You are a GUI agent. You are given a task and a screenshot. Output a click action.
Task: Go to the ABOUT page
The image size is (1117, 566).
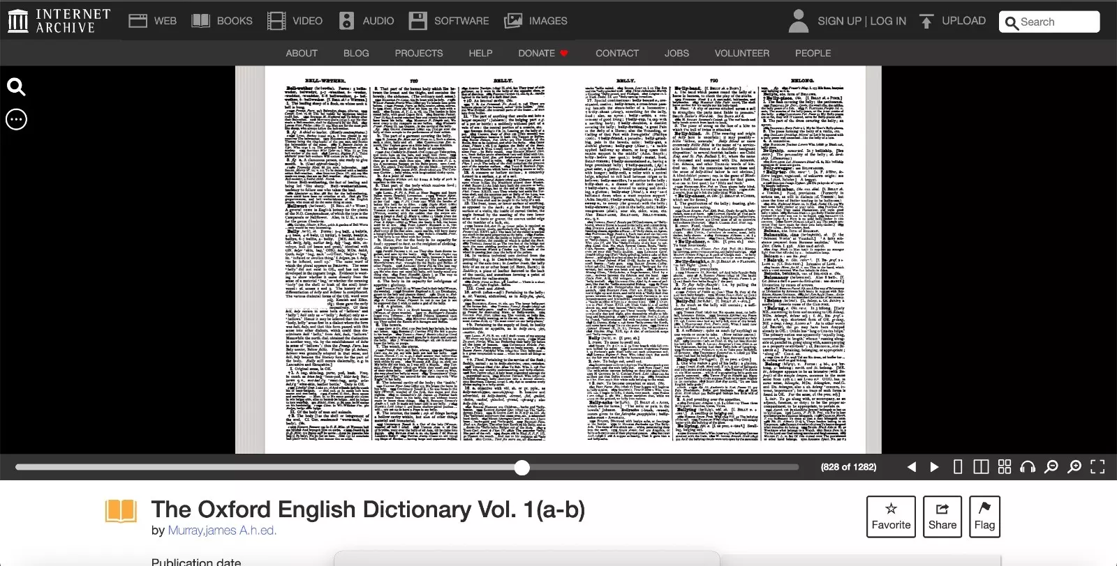[x=302, y=53]
